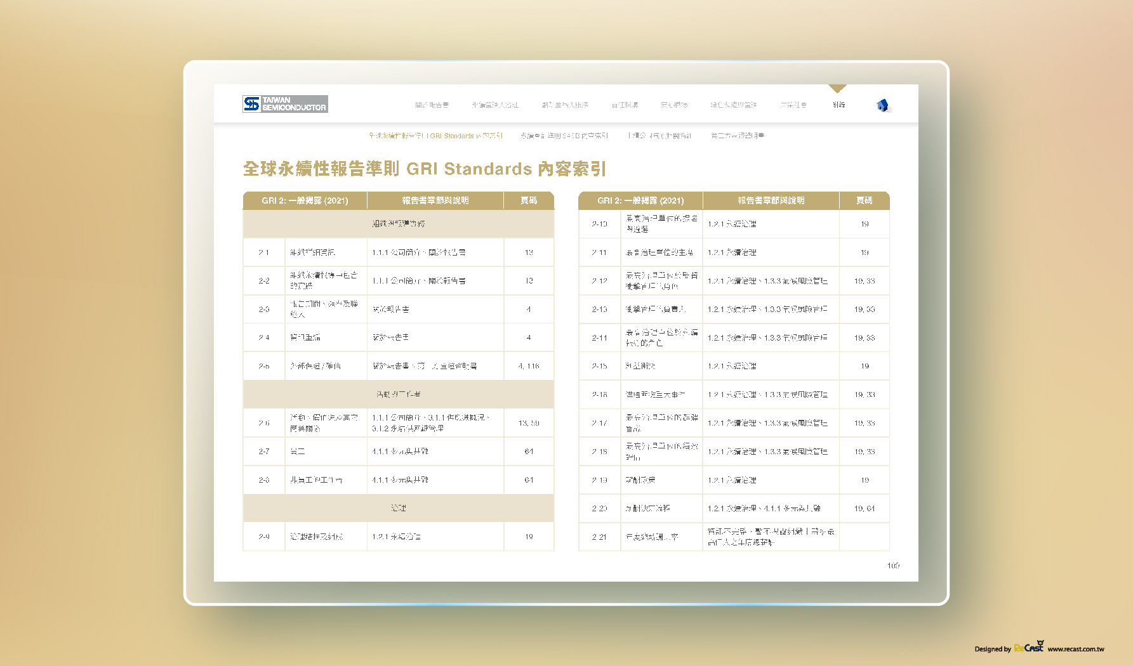Select the row code 2-14 cell
This screenshot has width=1133, height=666.
coord(599,338)
